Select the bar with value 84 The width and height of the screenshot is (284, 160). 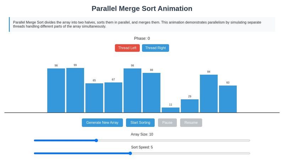pyautogui.click(x=209, y=94)
